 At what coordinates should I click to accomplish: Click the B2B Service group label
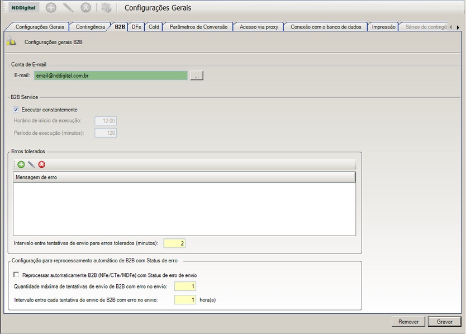[x=25, y=97]
